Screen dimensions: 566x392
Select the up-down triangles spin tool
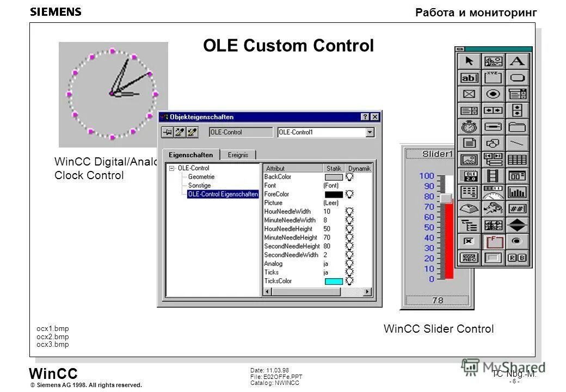pyautogui.click(x=517, y=225)
